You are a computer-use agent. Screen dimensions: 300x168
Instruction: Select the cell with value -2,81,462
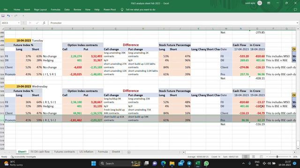coord(73,119)
